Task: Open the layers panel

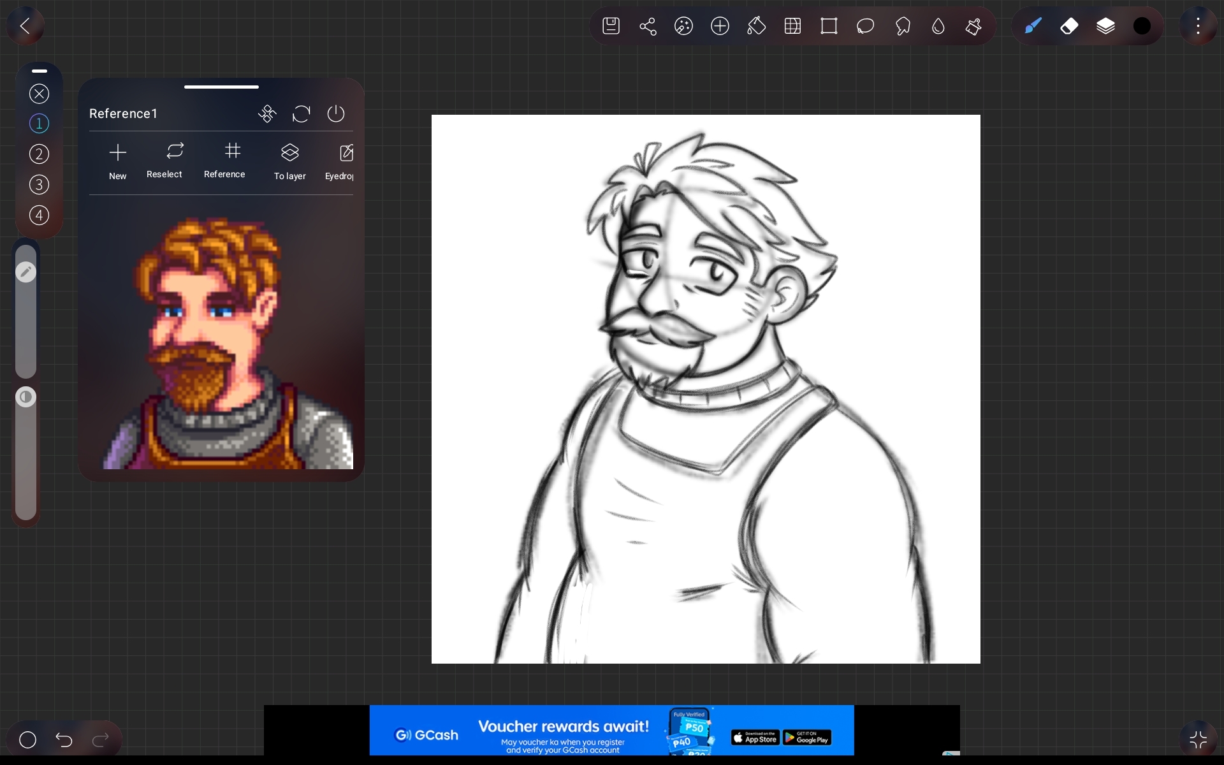Action: coord(1105,26)
